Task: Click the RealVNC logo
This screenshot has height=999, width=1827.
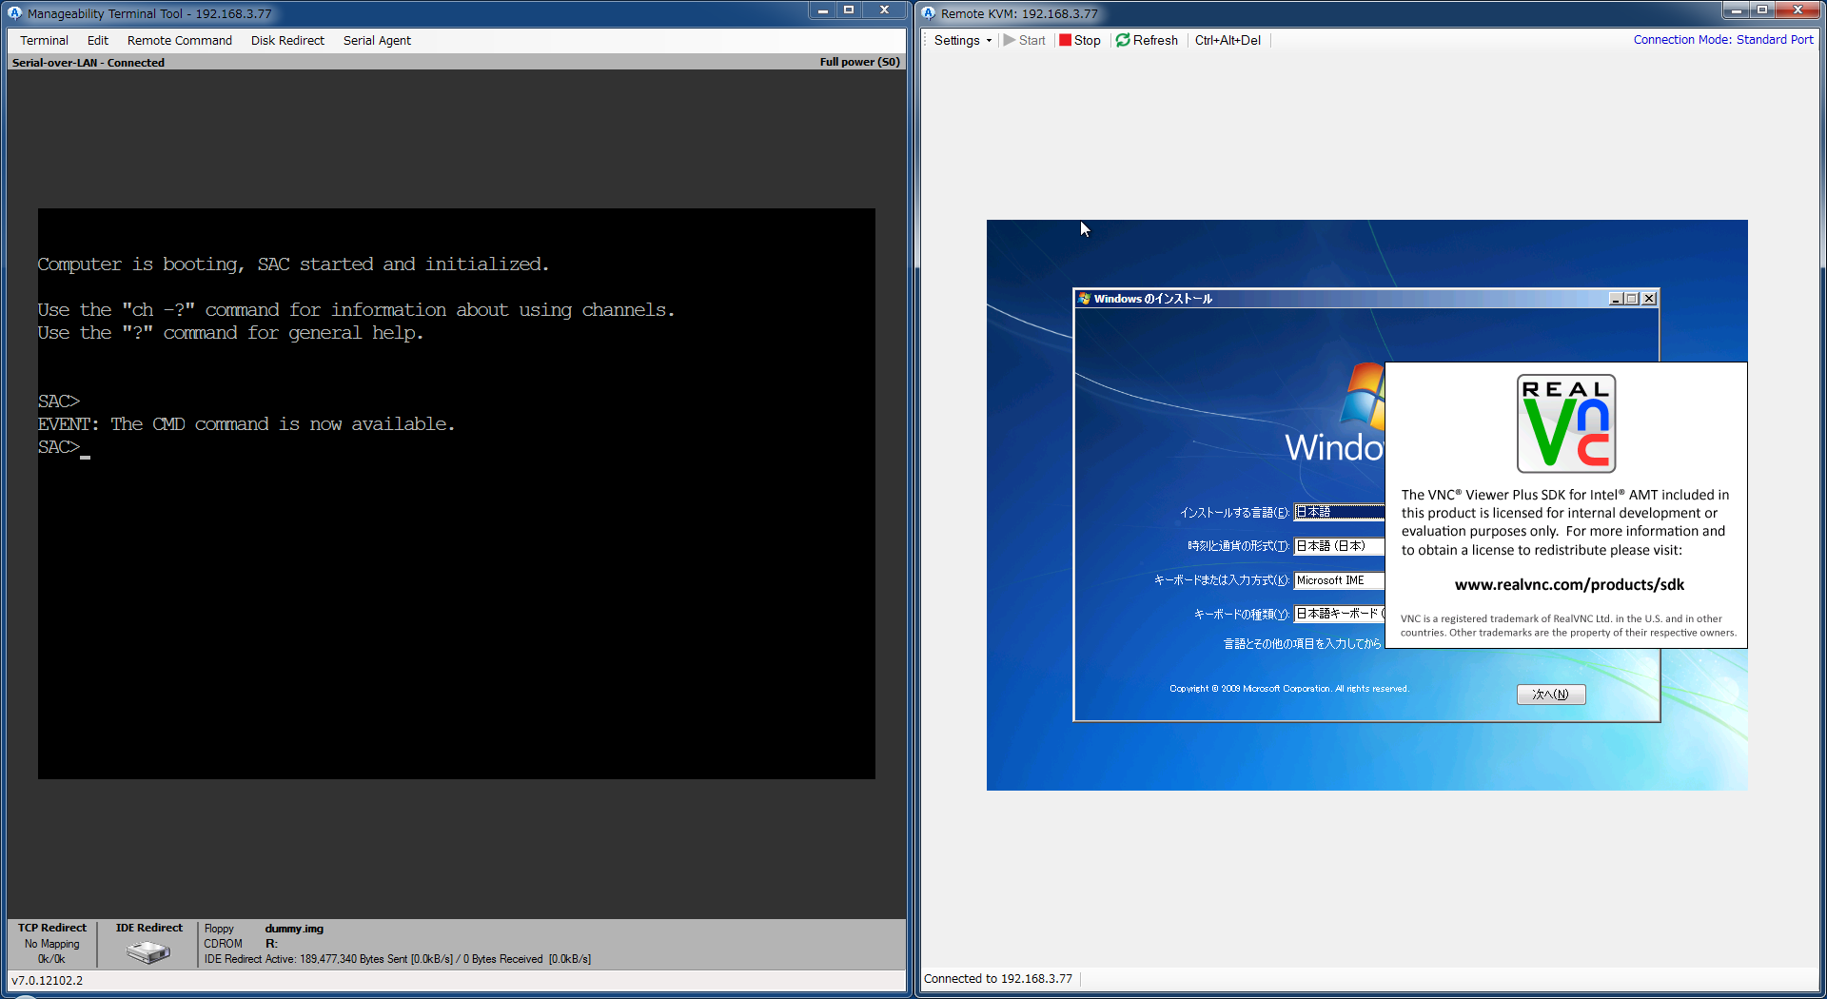Action: click(x=1566, y=423)
